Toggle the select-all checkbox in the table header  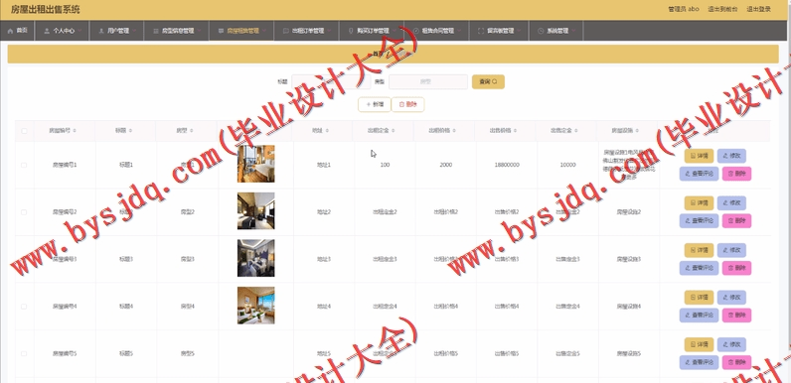(24, 131)
